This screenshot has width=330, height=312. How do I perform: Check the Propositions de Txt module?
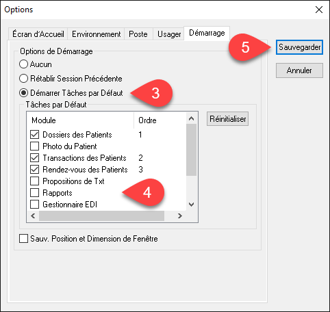click(34, 181)
